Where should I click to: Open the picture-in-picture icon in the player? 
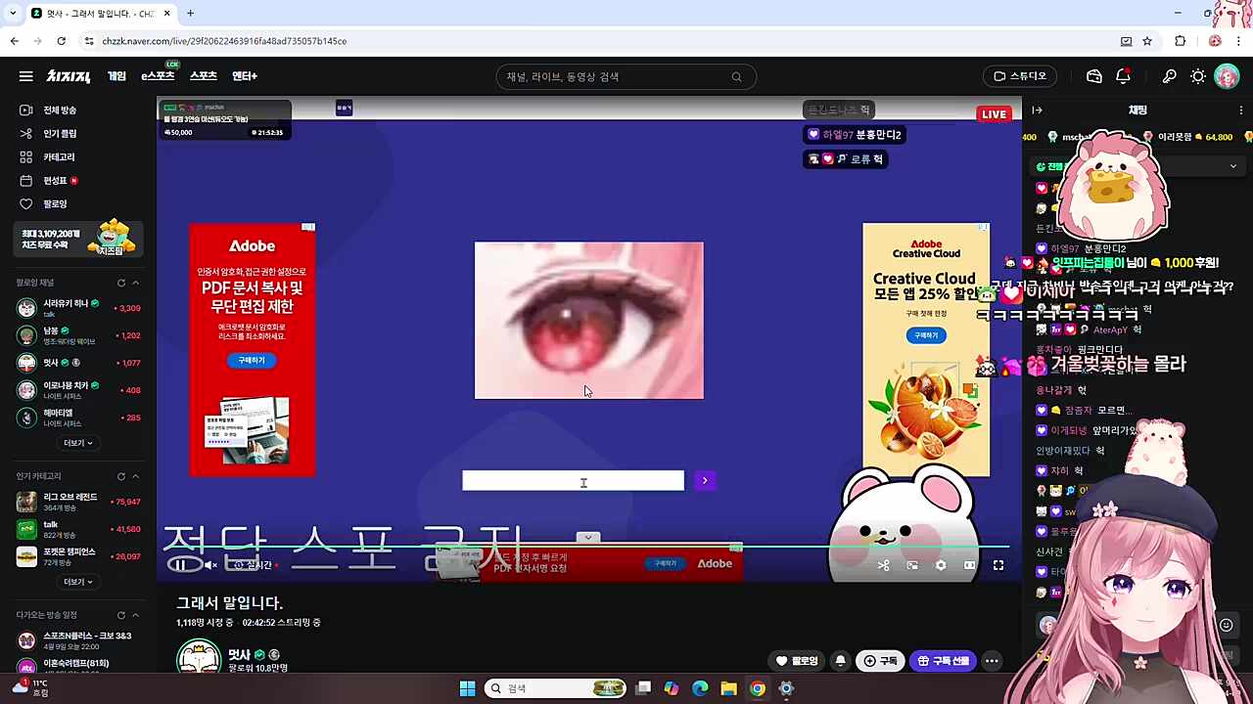(x=912, y=565)
